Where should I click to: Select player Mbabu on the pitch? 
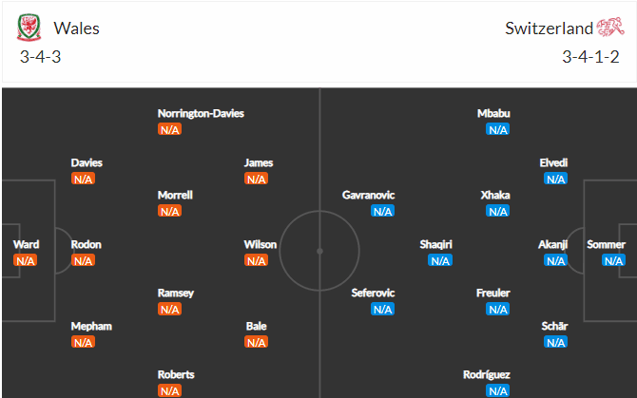coord(493,114)
